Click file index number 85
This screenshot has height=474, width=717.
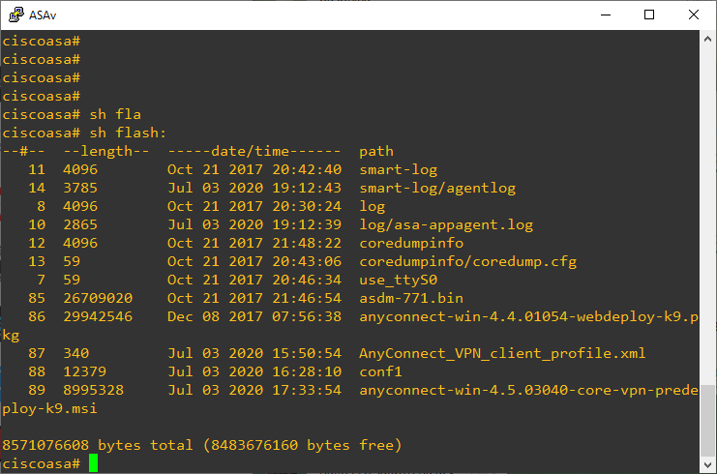pos(37,298)
